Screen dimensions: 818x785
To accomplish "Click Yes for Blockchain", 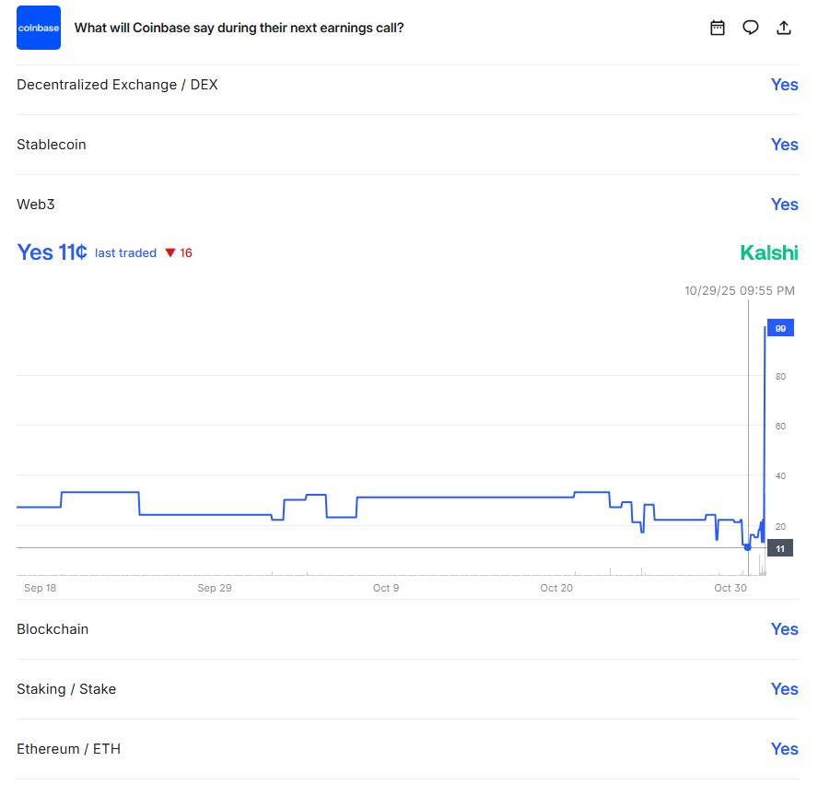I will tap(784, 629).
